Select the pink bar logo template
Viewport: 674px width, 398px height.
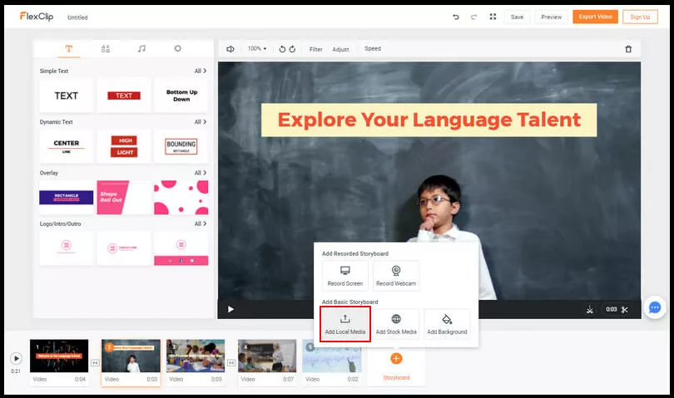(x=181, y=248)
